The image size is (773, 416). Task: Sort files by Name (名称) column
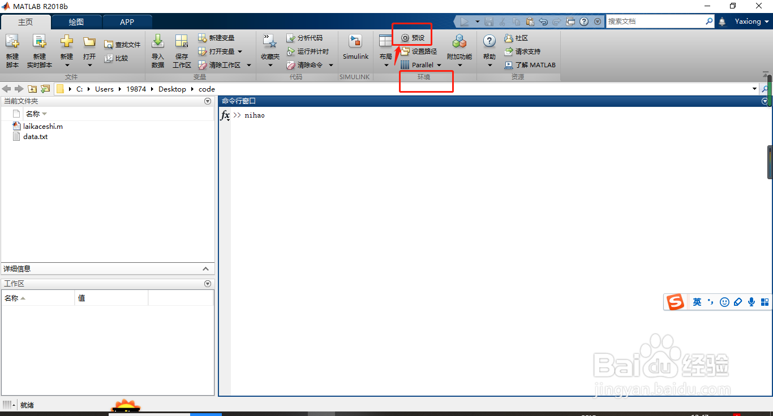(x=36, y=114)
